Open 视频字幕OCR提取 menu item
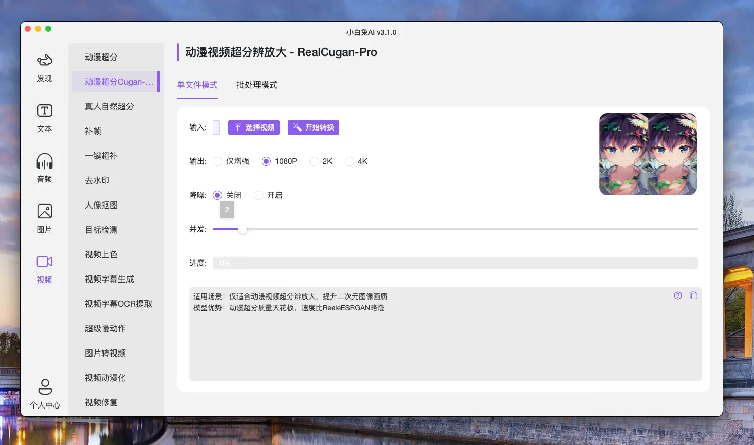The height and width of the screenshot is (445, 754). pos(116,304)
